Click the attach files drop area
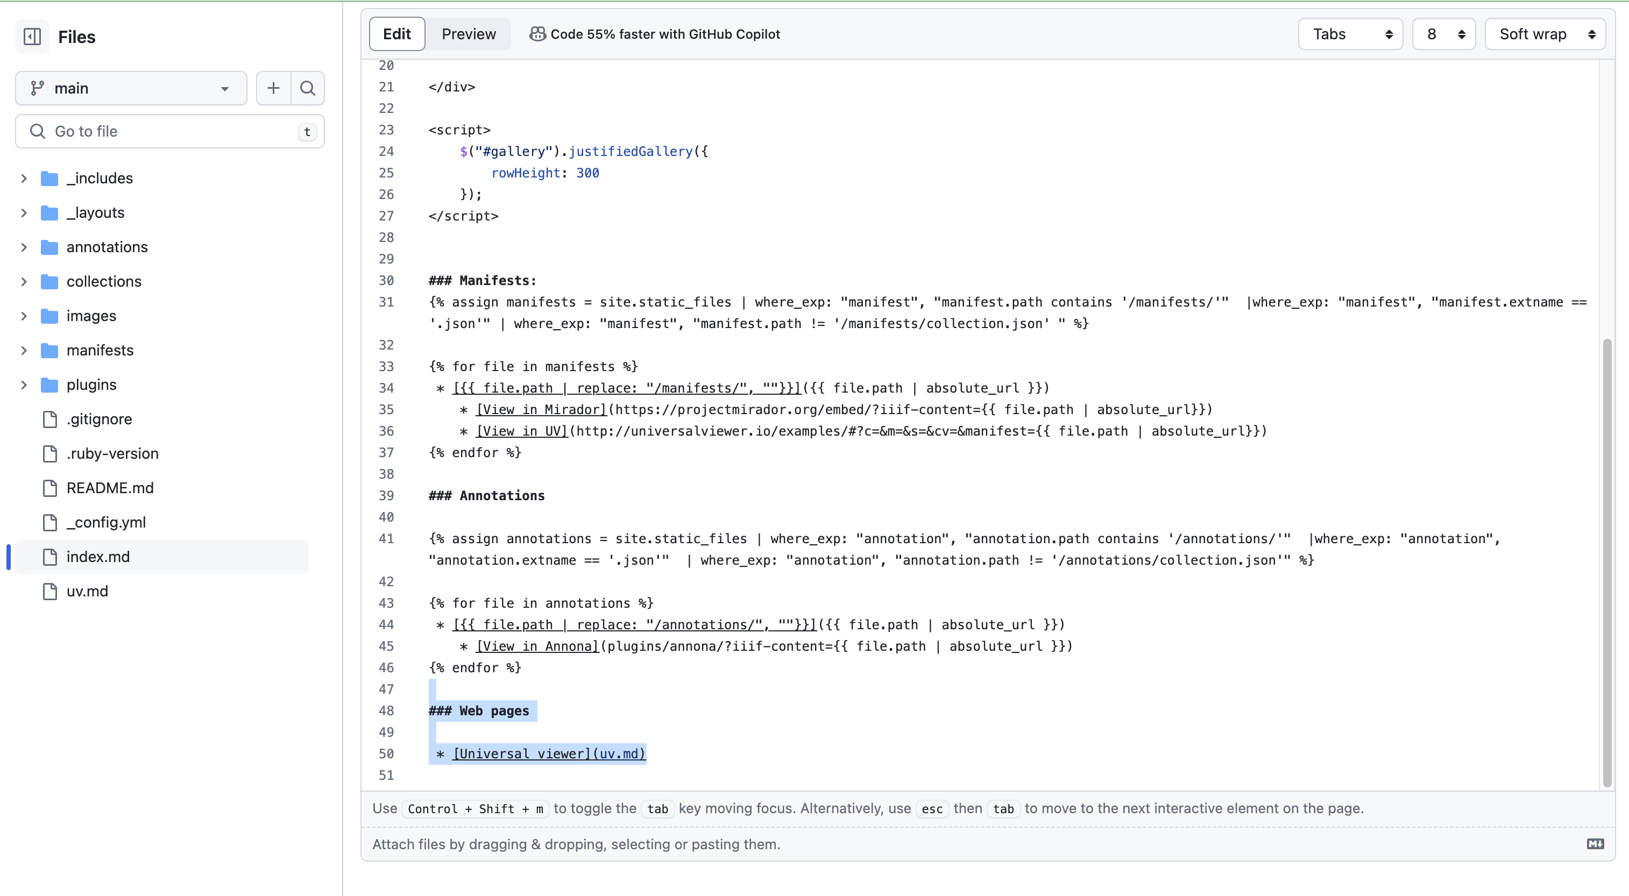 point(988,844)
